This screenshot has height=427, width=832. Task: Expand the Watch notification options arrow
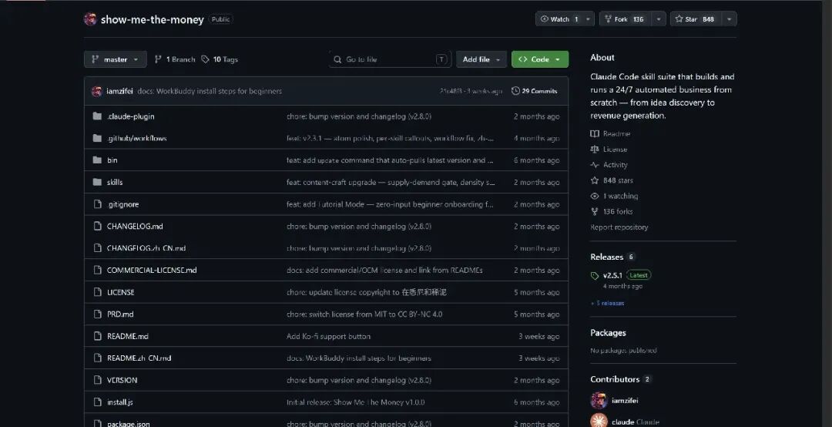588,19
